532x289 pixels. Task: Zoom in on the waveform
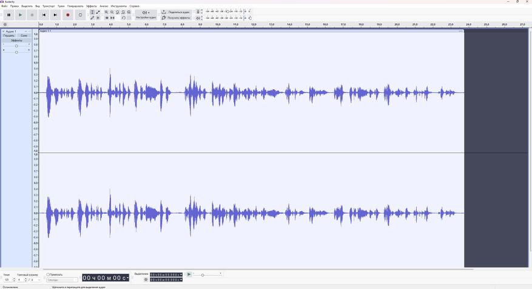[107, 12]
